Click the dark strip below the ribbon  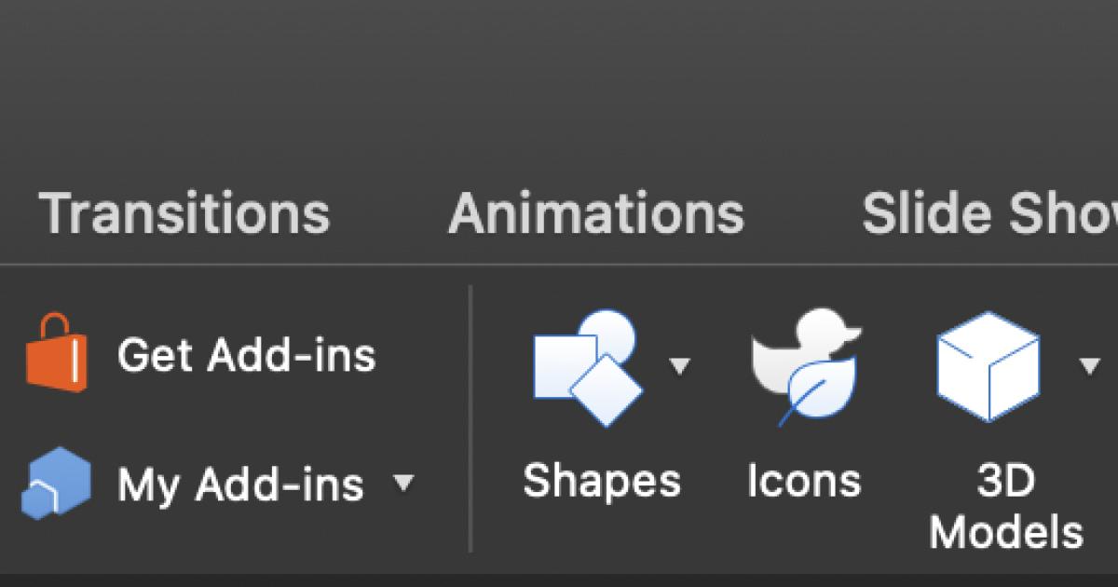tap(559, 579)
